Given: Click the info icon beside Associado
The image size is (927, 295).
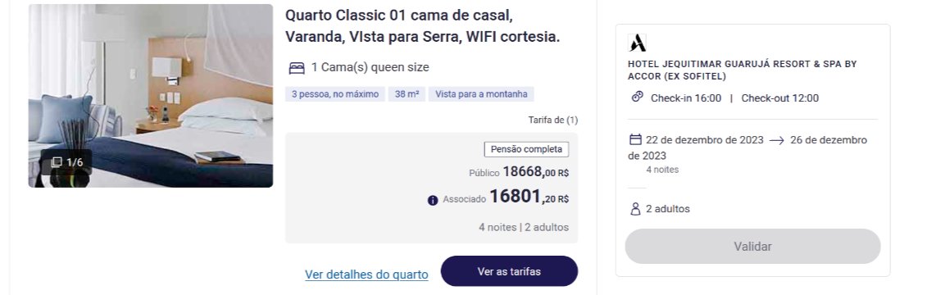Looking at the screenshot, I should 433,201.
